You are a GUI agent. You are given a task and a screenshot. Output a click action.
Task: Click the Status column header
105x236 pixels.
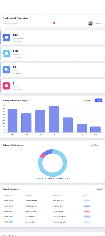[x=85, y=195]
